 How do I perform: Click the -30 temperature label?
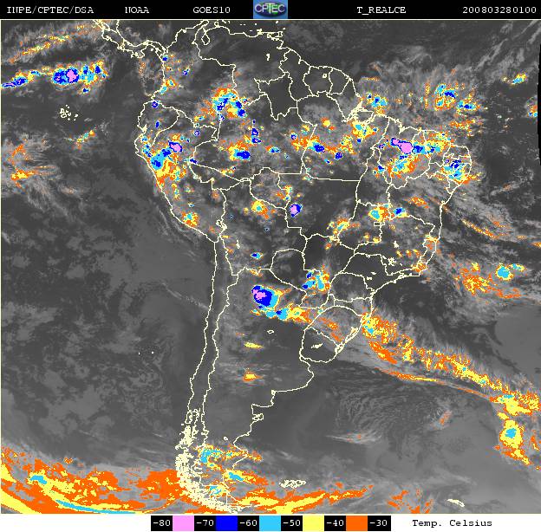pos(377,523)
